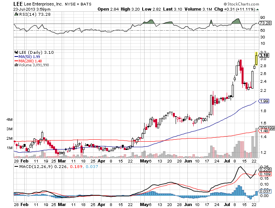Click the Apr label on the bottom MACD date axis
The height and width of the screenshot is (208, 275).
101,205
